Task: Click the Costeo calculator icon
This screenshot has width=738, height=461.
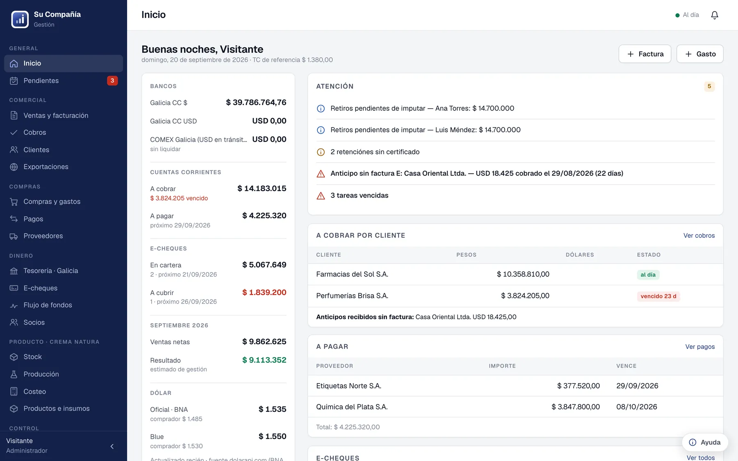Action: click(14, 392)
